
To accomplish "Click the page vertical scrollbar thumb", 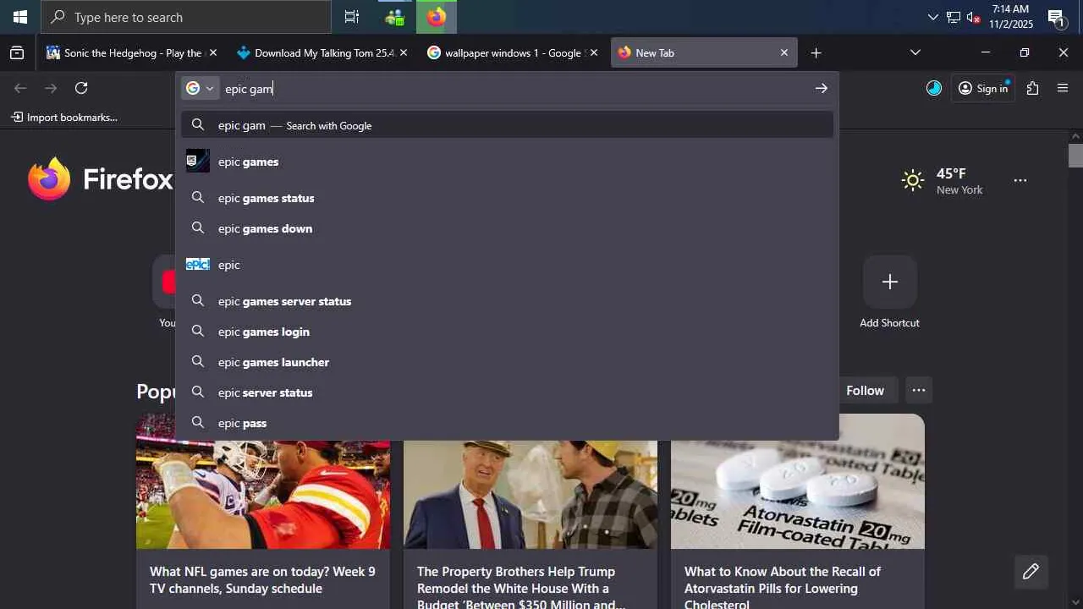I will pyautogui.click(x=1075, y=156).
